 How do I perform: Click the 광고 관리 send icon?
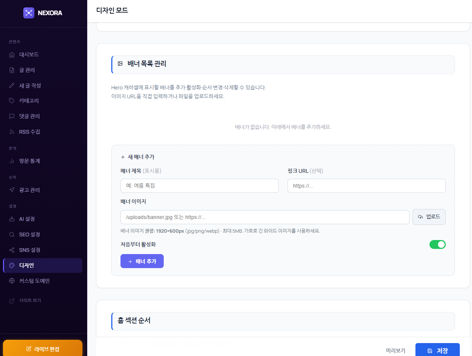[x=12, y=190]
